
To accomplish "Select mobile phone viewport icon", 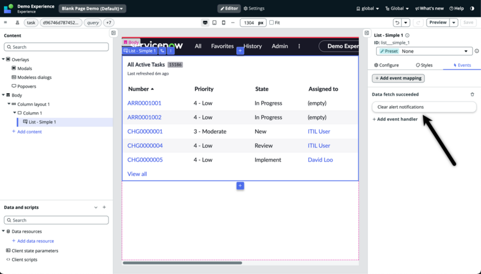I will pyautogui.click(x=224, y=23).
